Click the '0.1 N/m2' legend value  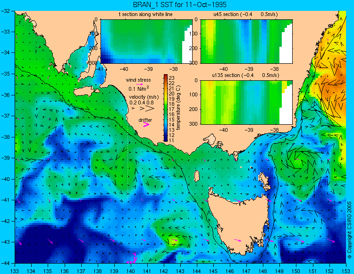[x=139, y=88]
